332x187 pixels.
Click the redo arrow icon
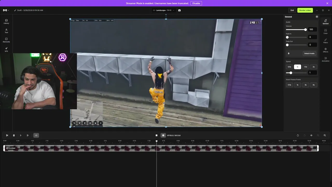tap(305, 135)
